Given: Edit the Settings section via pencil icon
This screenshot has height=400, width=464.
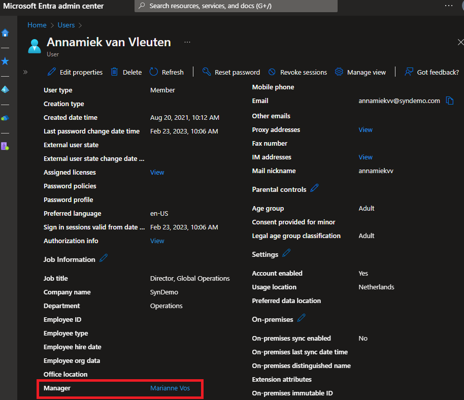Looking at the screenshot, I should (x=284, y=254).
